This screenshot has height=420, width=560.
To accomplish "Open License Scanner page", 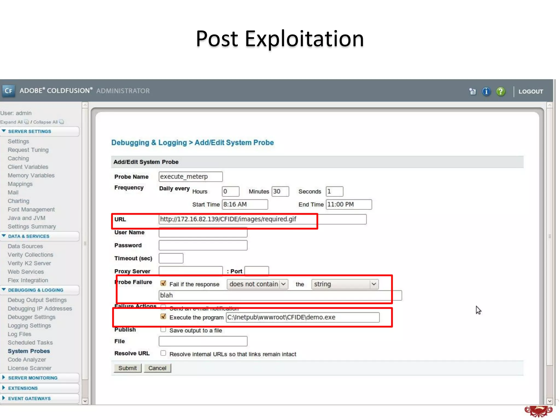I will click(x=30, y=368).
